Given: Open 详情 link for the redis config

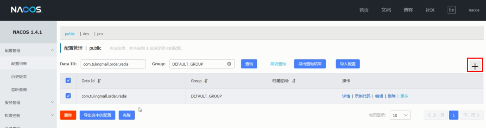Looking at the screenshot, I should pos(346,96).
